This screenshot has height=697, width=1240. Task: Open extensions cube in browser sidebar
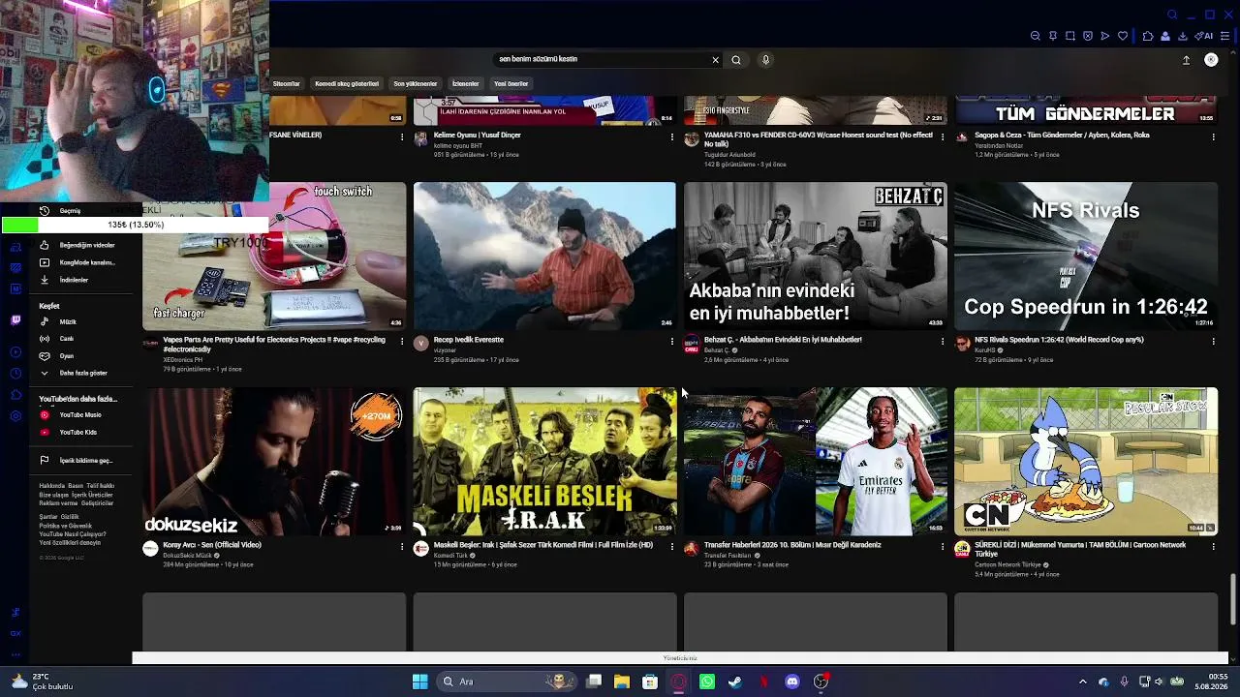(x=15, y=395)
